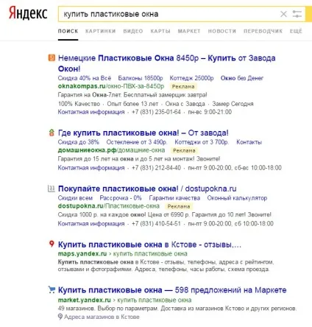
Task: Click the 'Скидки всем' sitelink
Action: [75, 198]
